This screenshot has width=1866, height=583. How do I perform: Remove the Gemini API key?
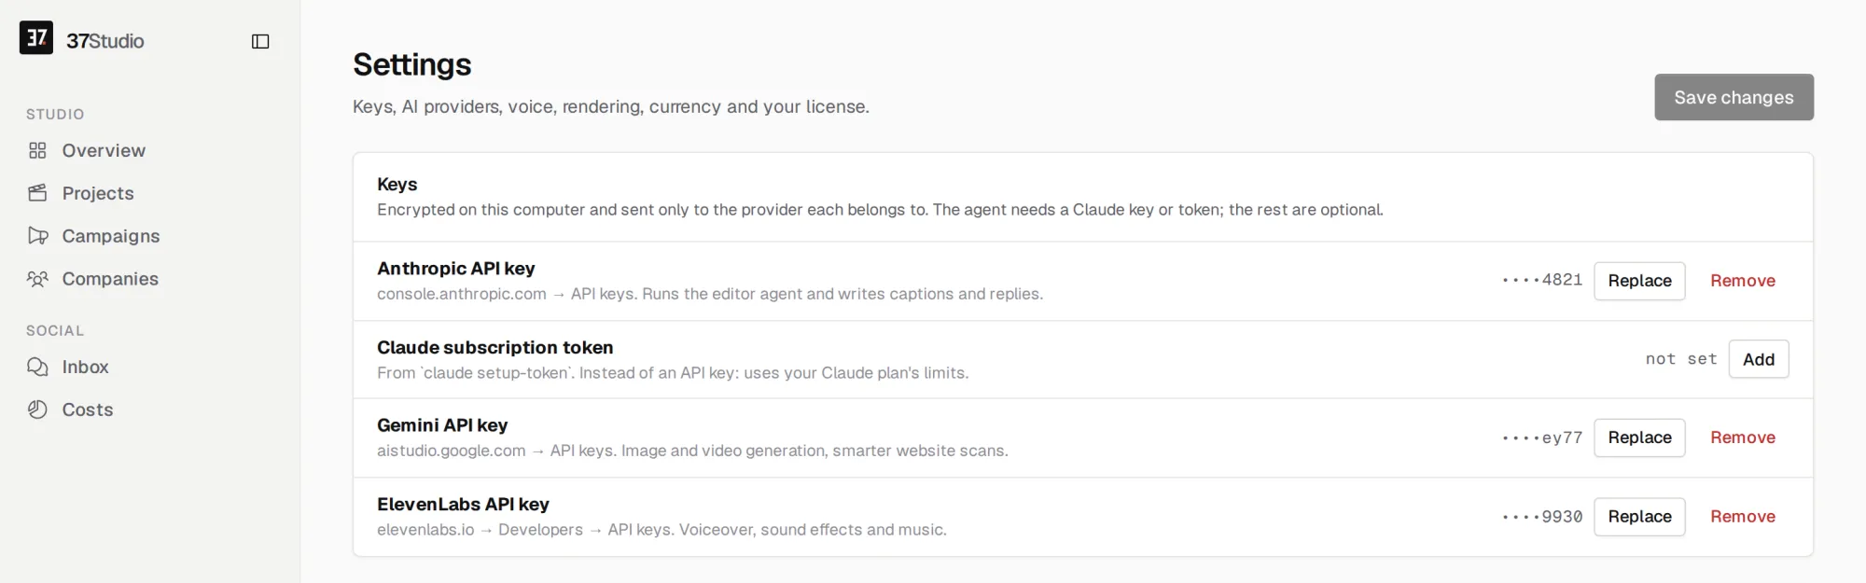click(1742, 437)
